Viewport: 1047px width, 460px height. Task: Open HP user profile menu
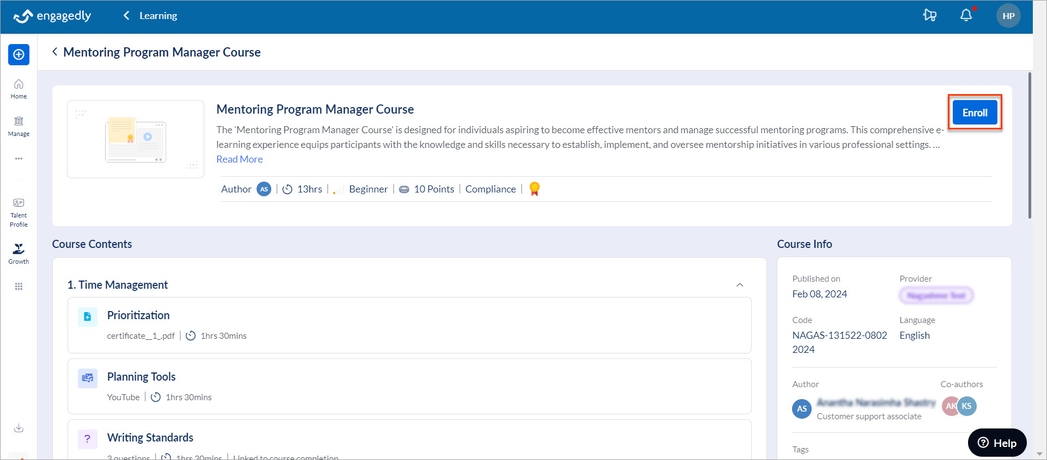(1008, 16)
